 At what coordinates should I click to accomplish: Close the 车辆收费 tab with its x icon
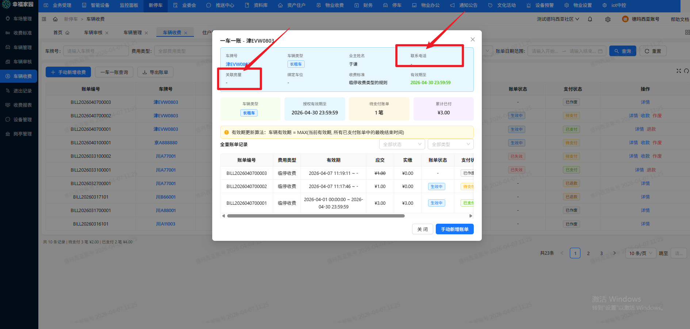[186, 33]
